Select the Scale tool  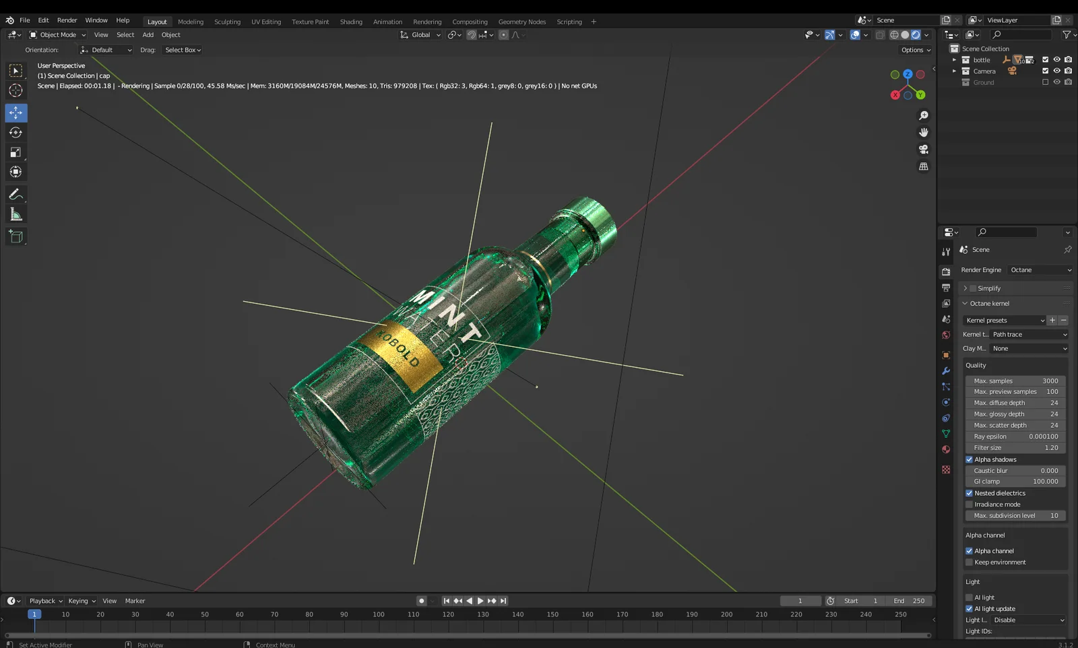click(15, 152)
